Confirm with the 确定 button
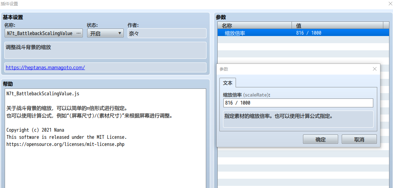 pyautogui.click(x=320, y=139)
